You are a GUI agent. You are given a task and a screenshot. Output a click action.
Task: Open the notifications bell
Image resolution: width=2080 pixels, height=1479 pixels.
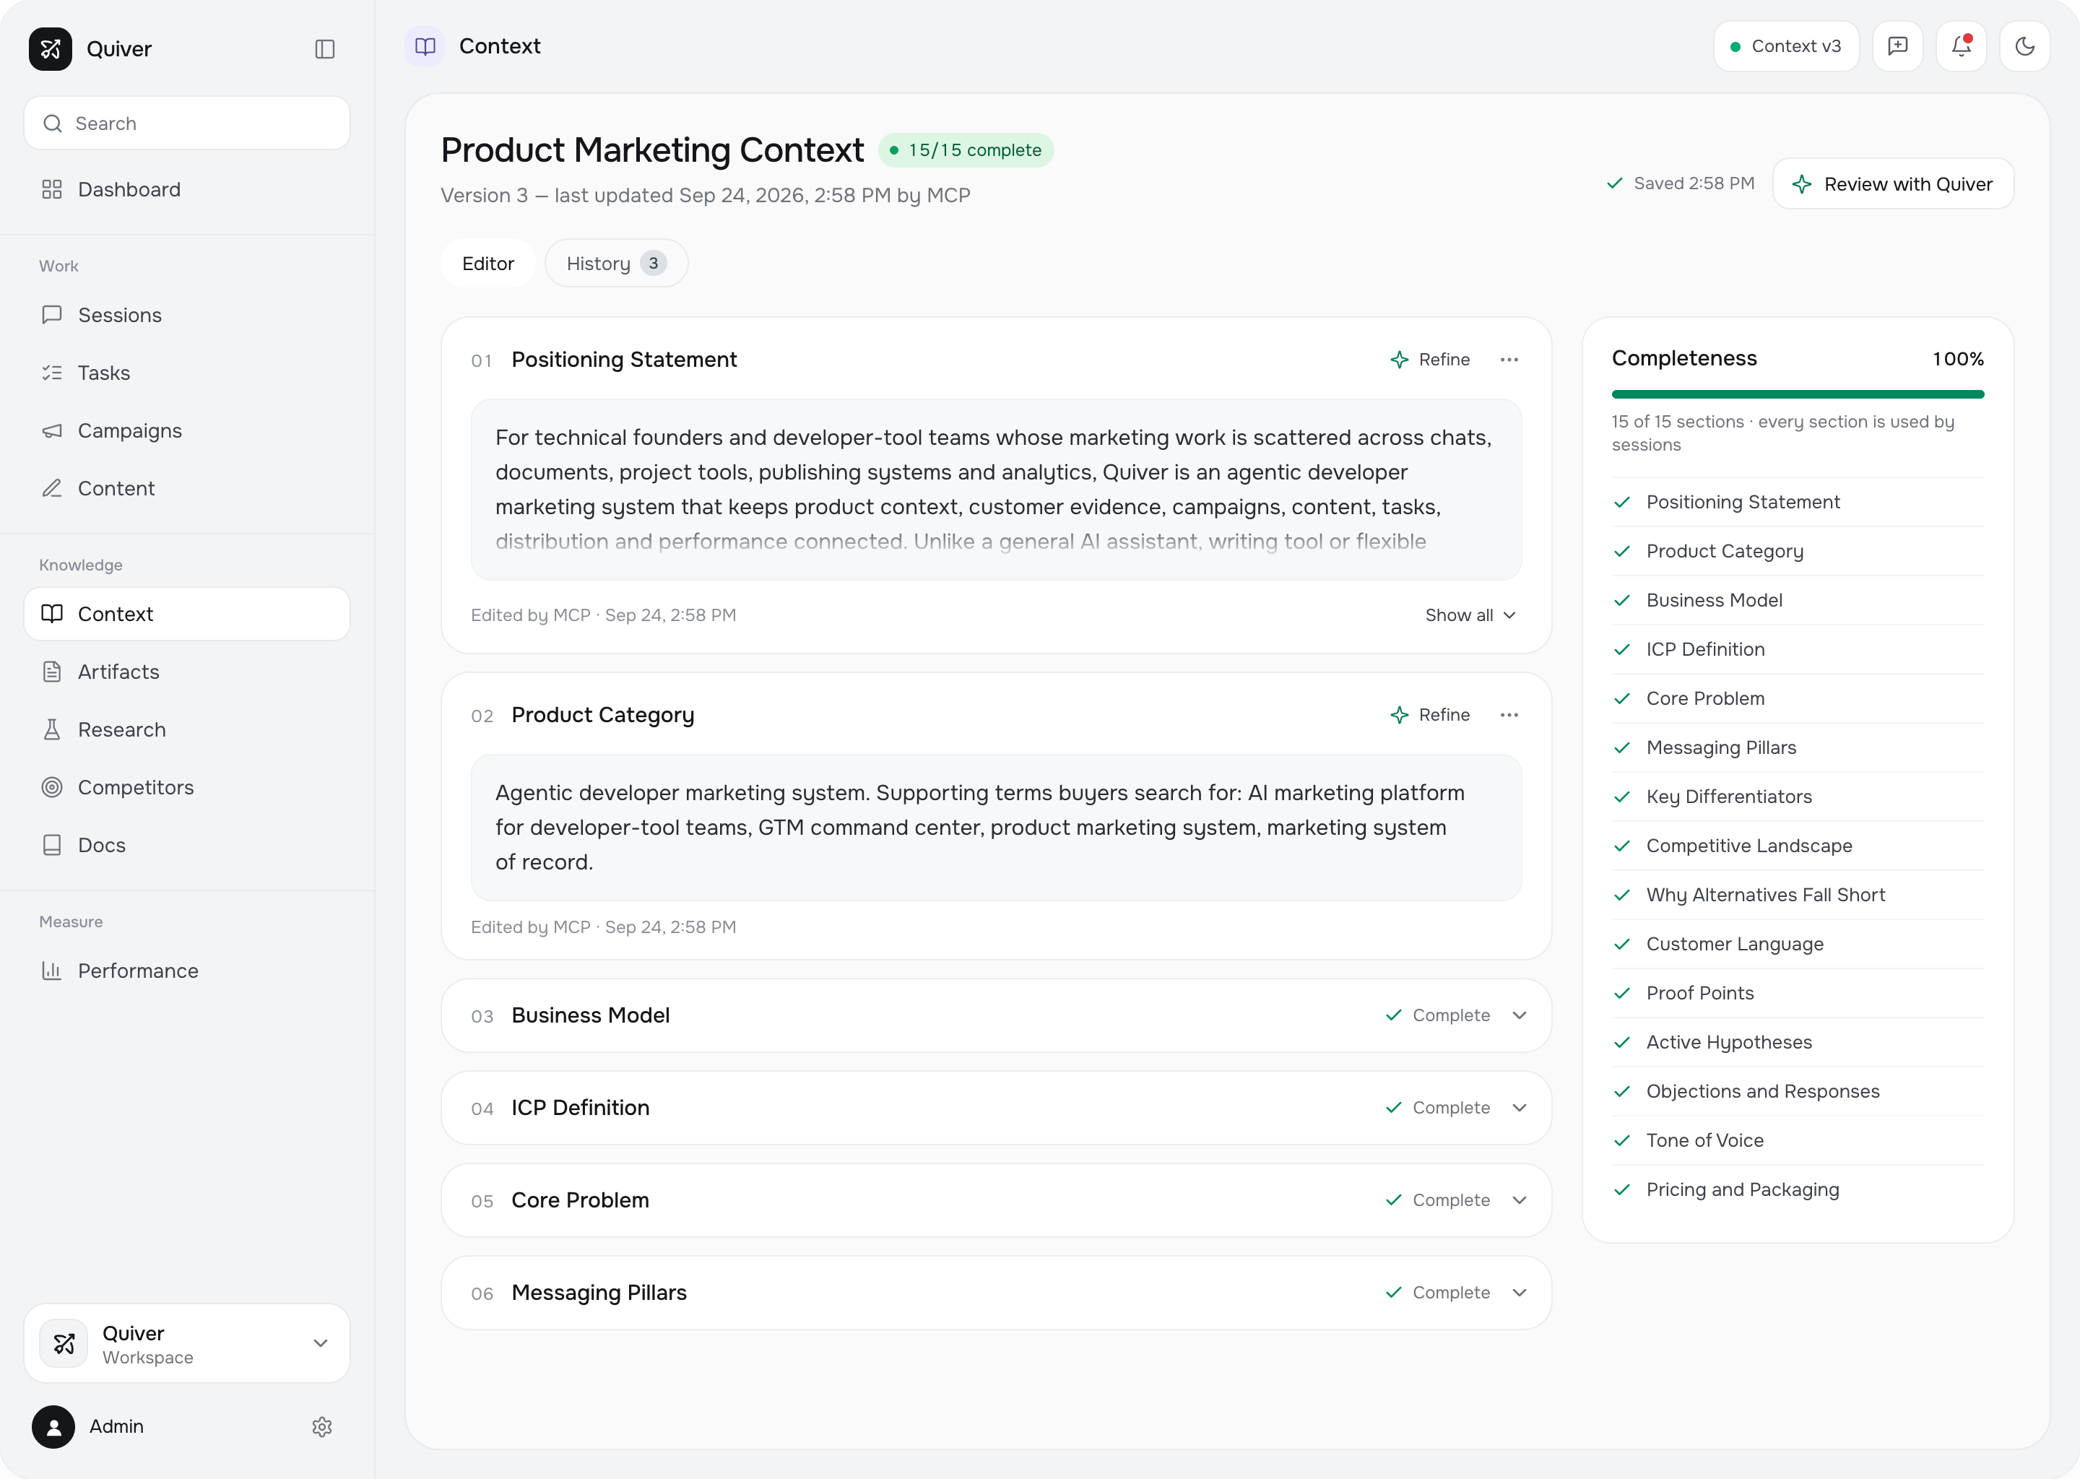click(1961, 46)
